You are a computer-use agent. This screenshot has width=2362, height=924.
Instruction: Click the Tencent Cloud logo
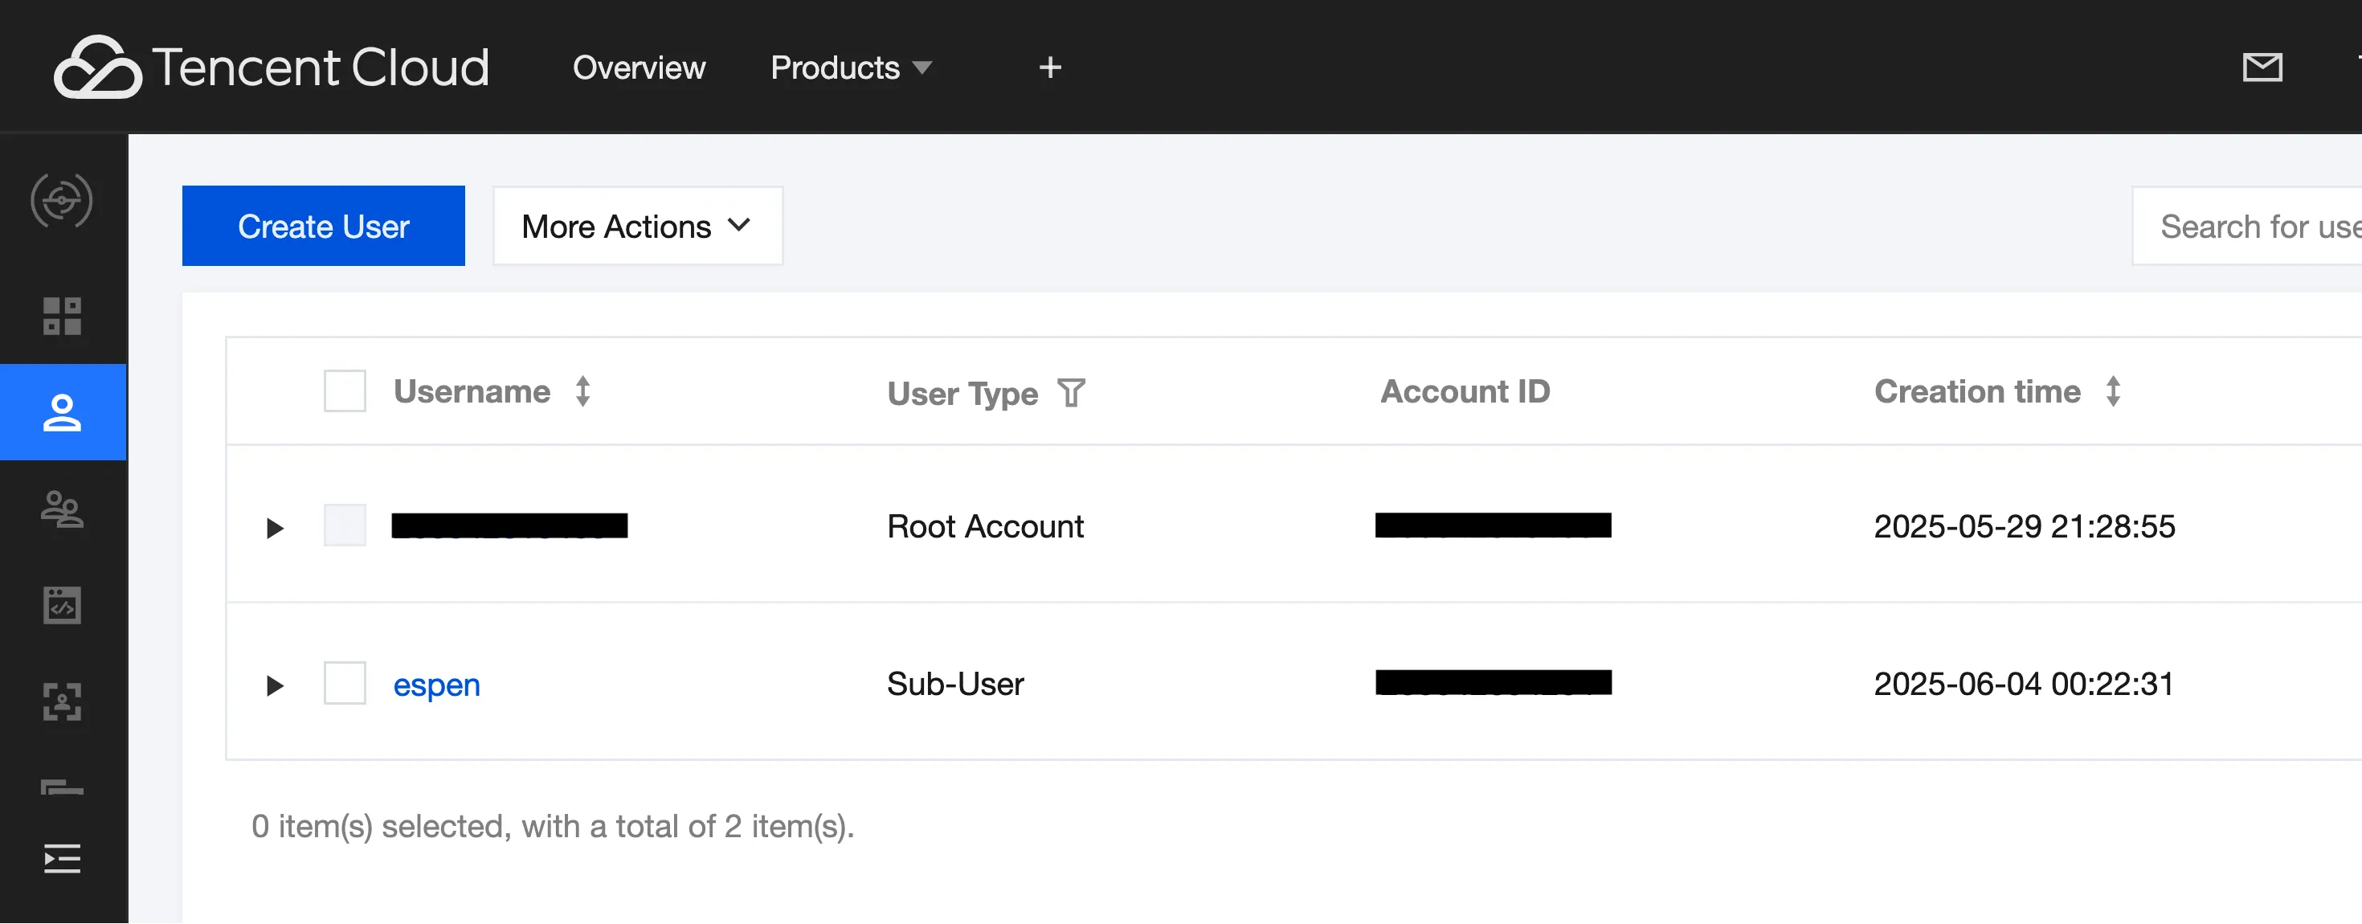click(x=272, y=67)
